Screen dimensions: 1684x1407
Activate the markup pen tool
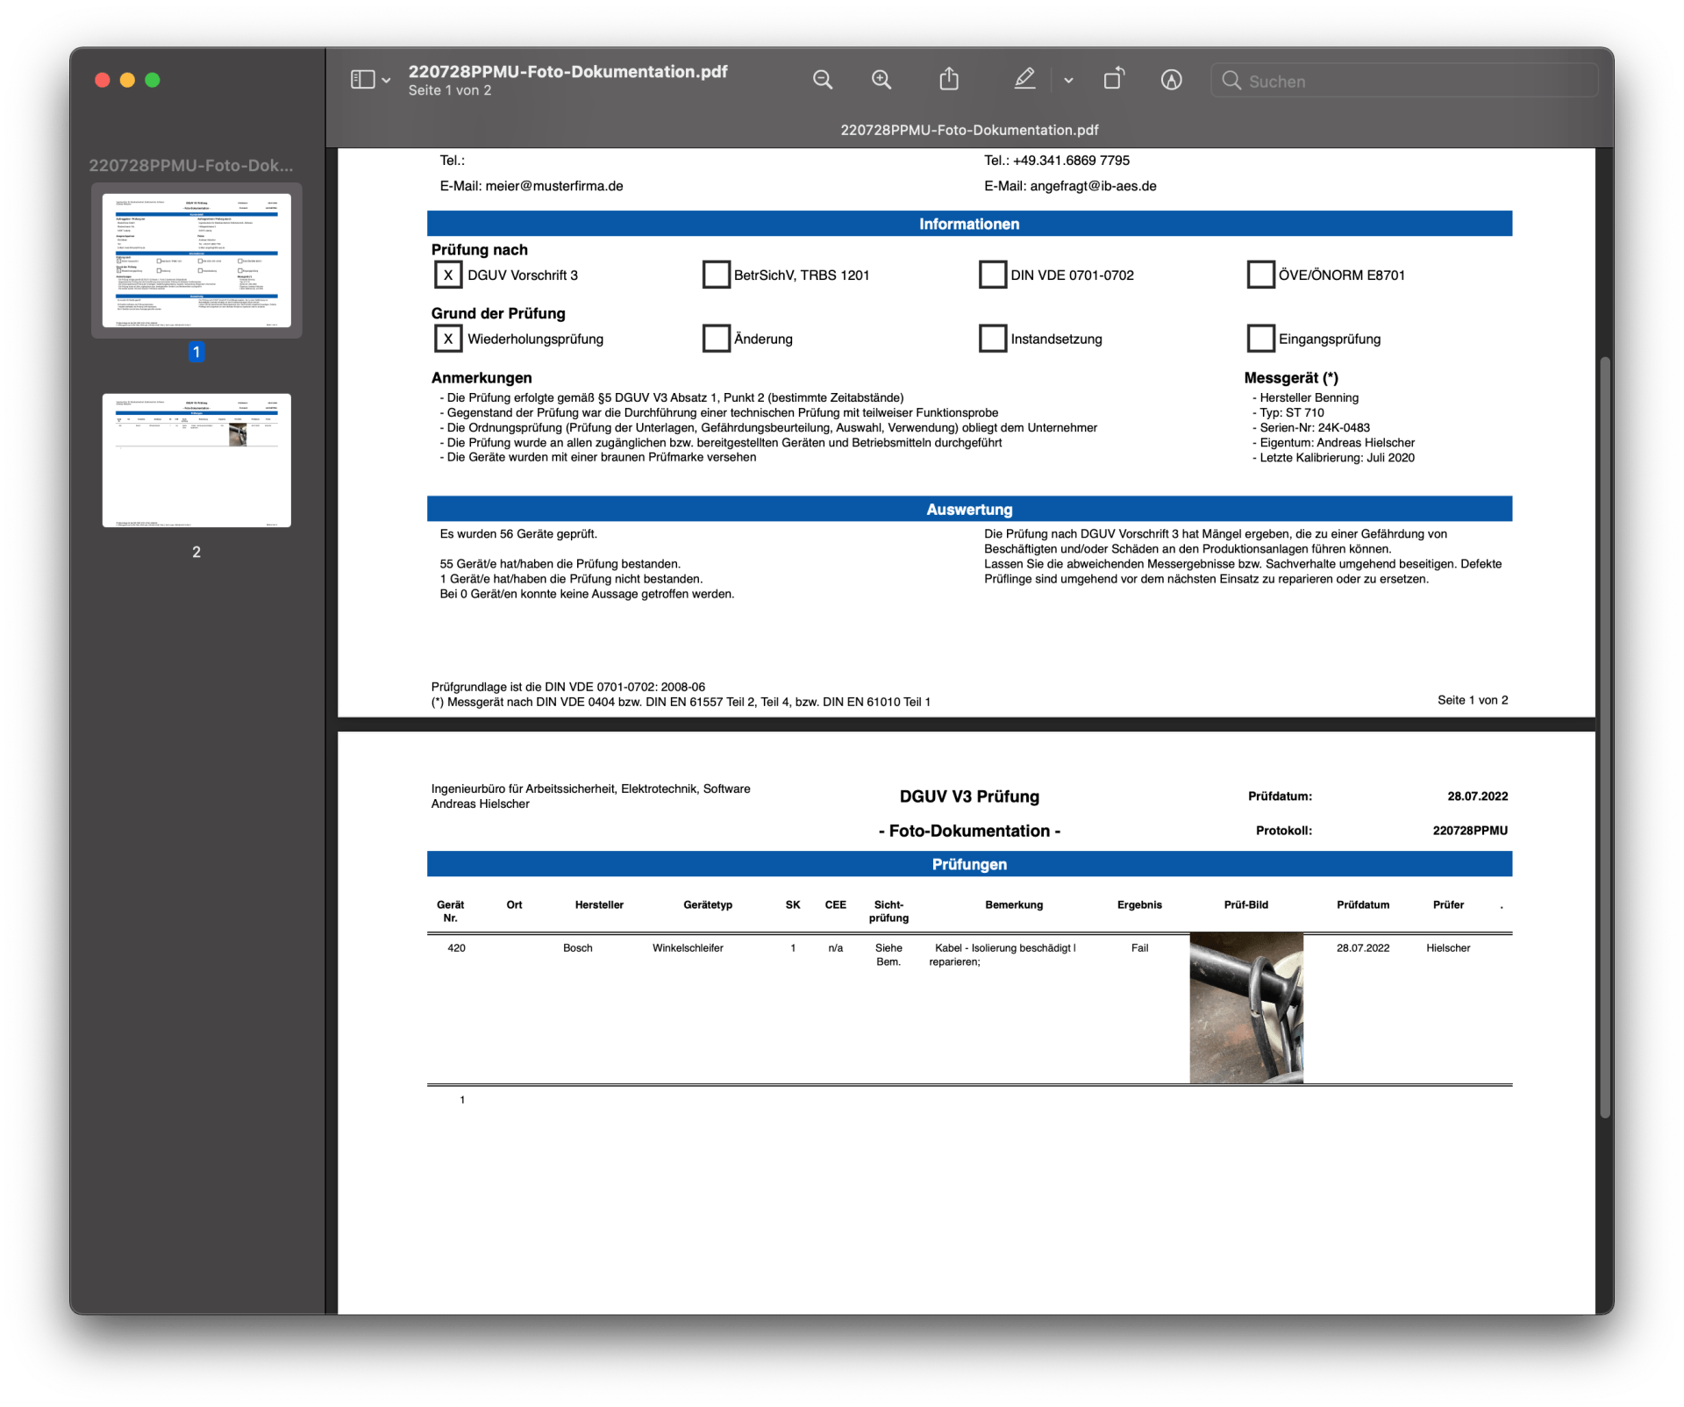click(x=1024, y=79)
